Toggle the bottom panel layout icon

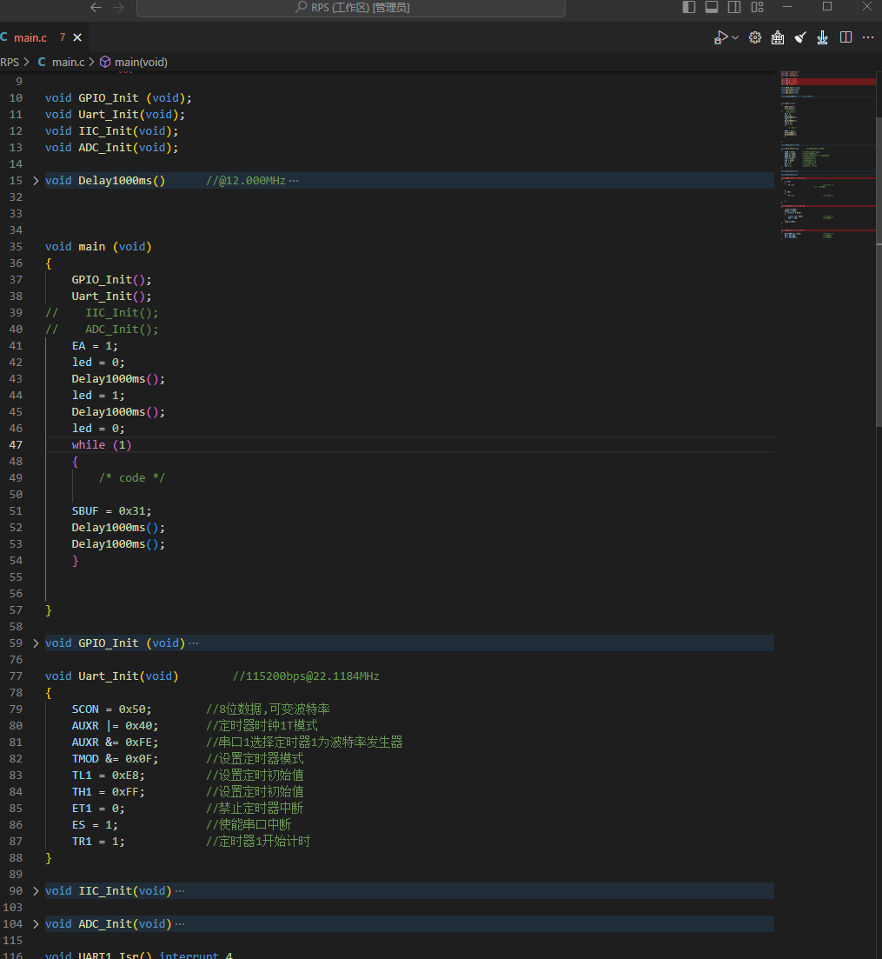(712, 7)
